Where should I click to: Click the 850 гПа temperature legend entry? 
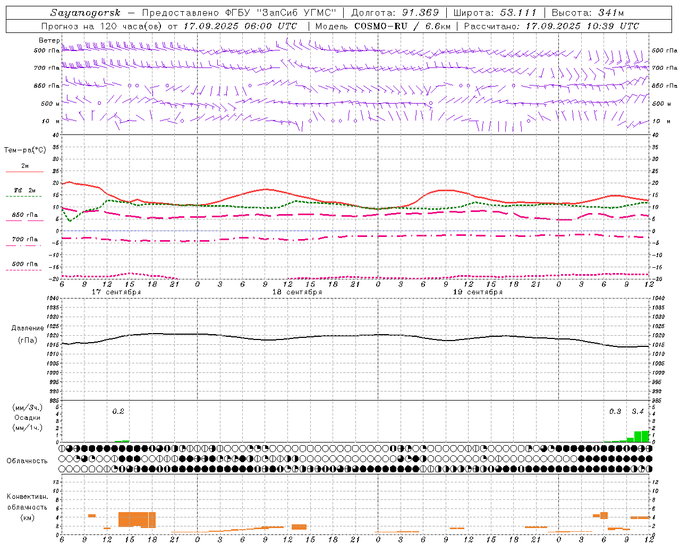[x=24, y=215]
